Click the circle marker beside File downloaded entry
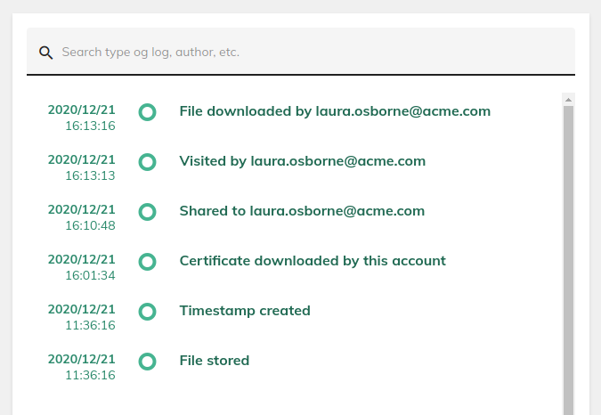The image size is (601, 415). 148,112
